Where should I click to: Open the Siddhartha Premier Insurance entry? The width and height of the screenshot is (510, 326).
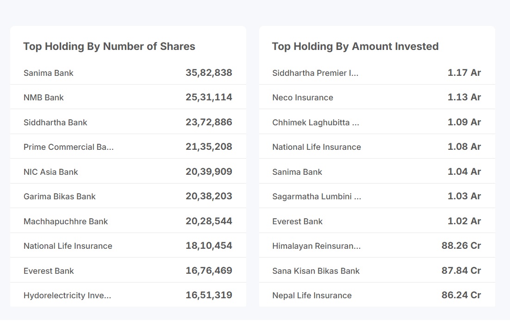315,73
